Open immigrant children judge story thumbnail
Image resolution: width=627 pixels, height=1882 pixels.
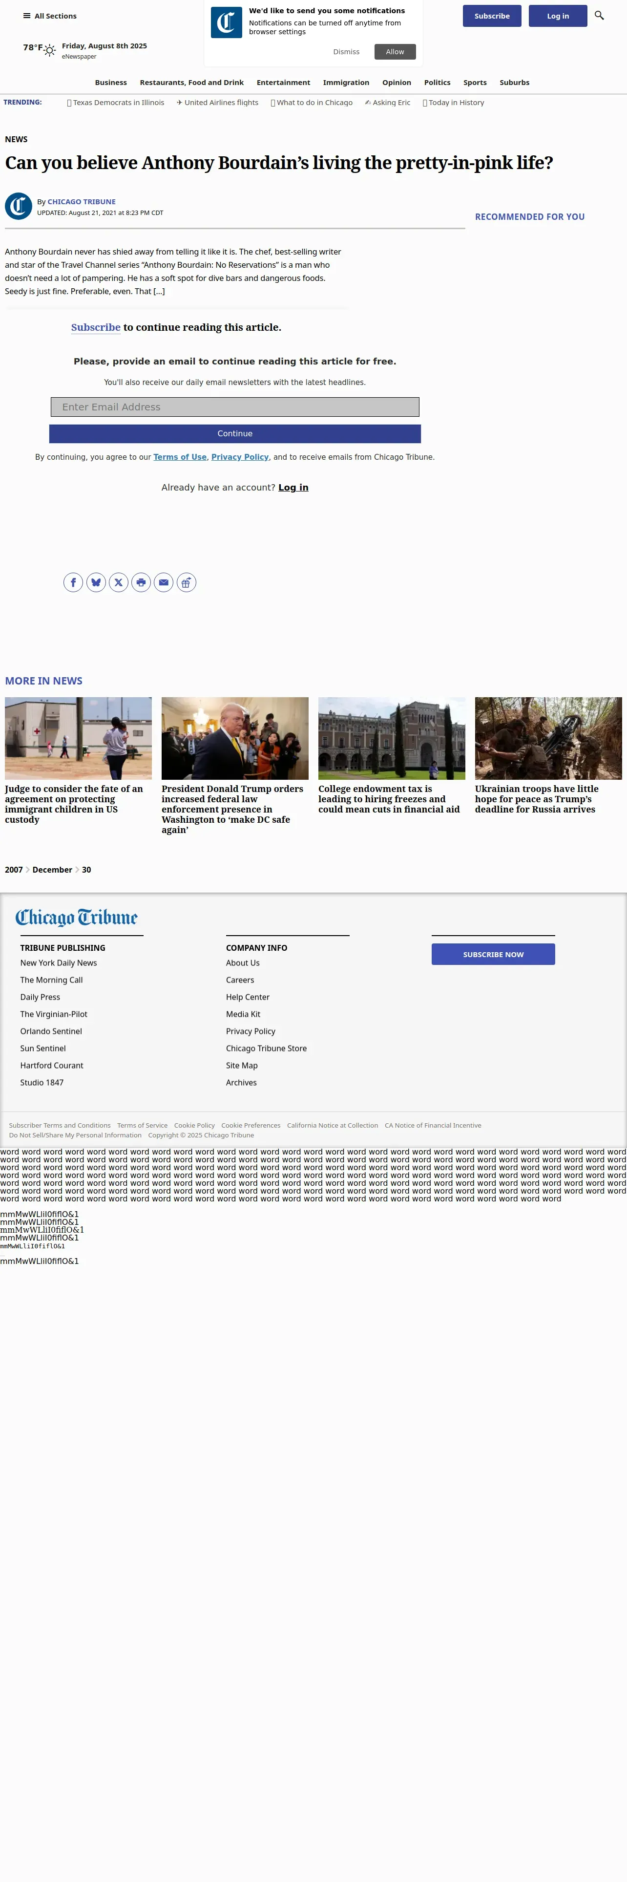point(78,738)
